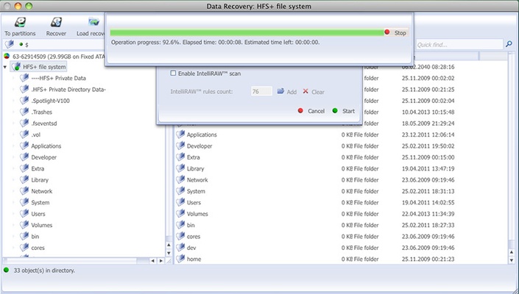Click file list scroll down arrow
Viewport: 519px width, 294px height.
[x=512, y=260]
